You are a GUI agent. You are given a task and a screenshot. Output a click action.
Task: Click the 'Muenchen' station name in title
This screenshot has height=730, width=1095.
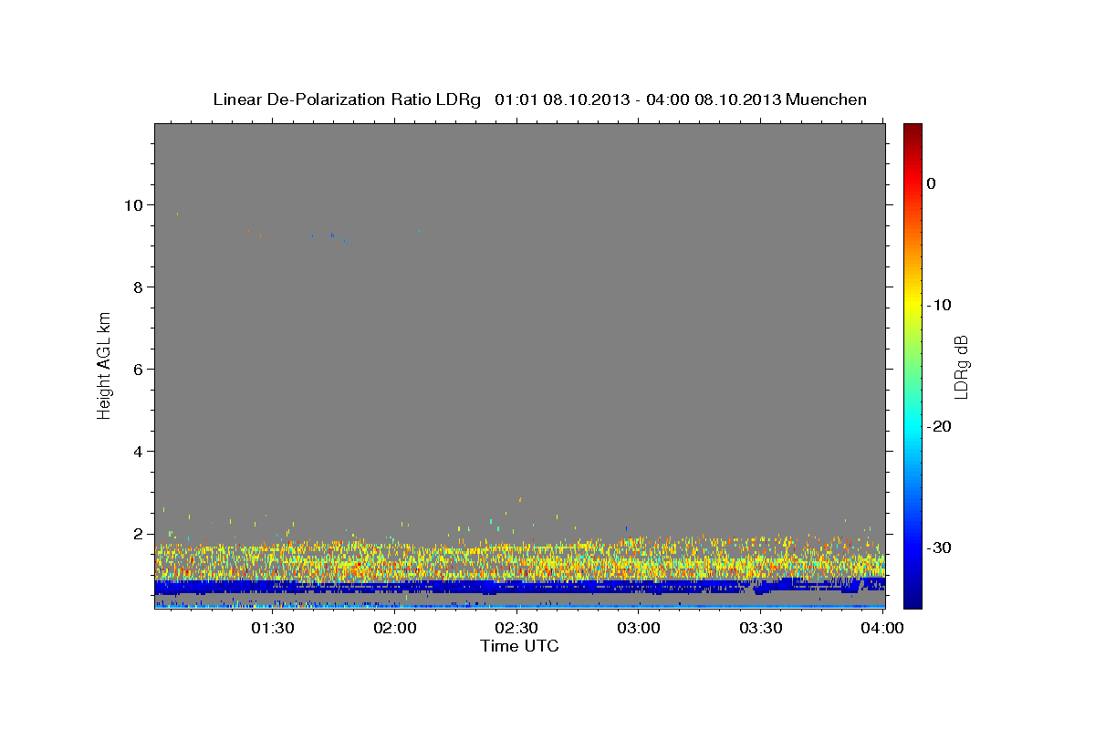click(827, 99)
